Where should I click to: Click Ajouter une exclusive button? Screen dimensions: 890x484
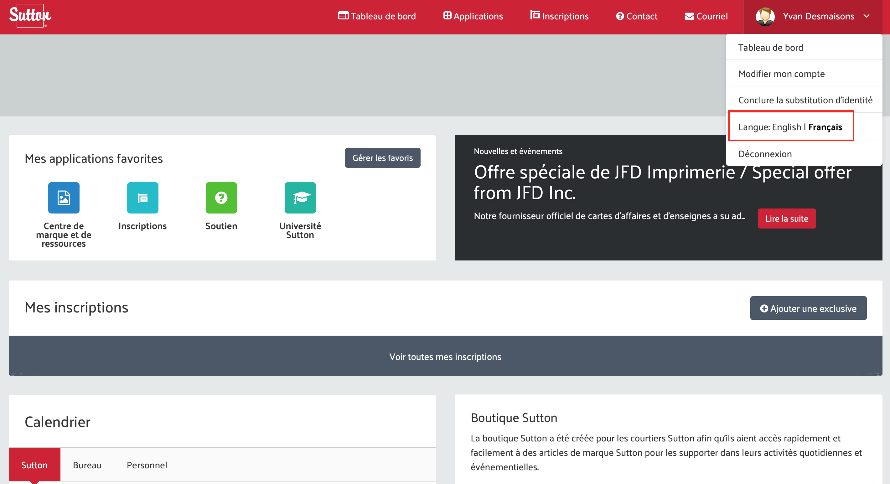[808, 308]
